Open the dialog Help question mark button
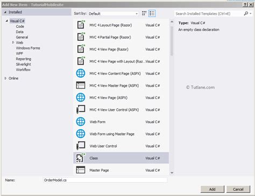This screenshot has width=255, height=196. coord(245,5)
